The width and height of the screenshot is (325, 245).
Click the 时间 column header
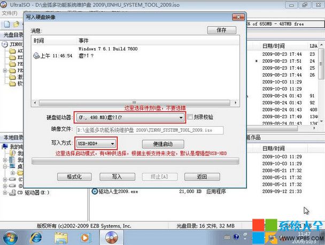point(54,41)
